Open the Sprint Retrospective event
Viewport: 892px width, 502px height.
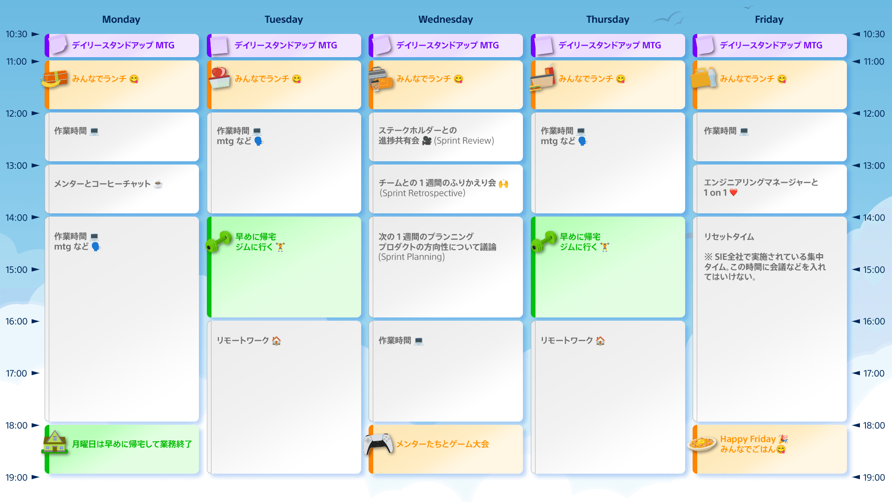click(x=445, y=189)
